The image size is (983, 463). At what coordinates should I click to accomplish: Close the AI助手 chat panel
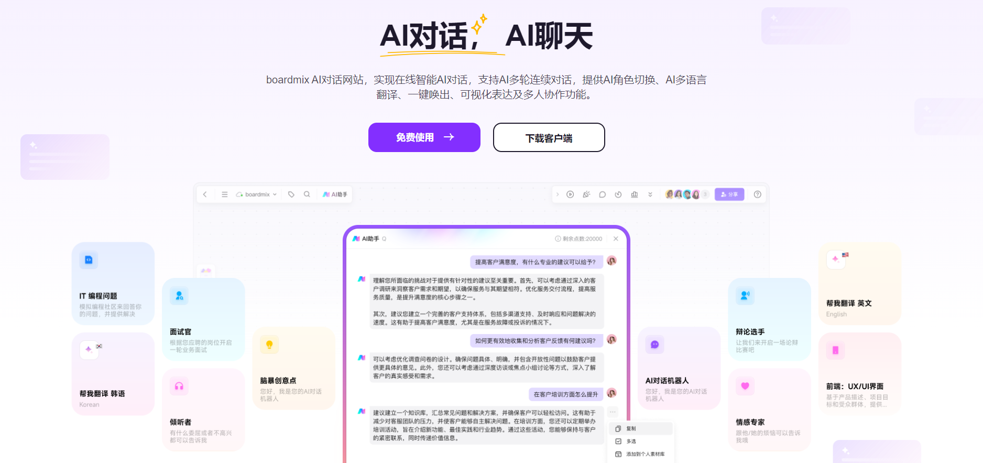pos(616,239)
